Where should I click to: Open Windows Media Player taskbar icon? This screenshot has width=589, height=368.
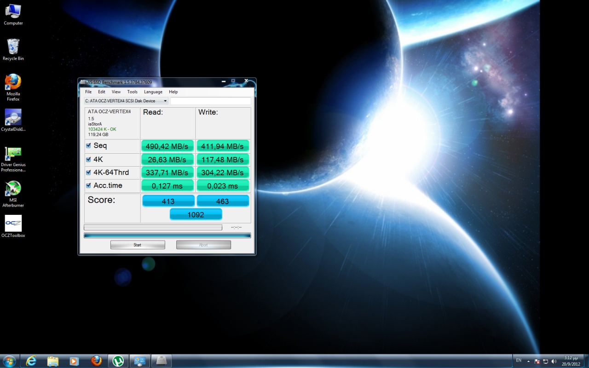point(74,361)
